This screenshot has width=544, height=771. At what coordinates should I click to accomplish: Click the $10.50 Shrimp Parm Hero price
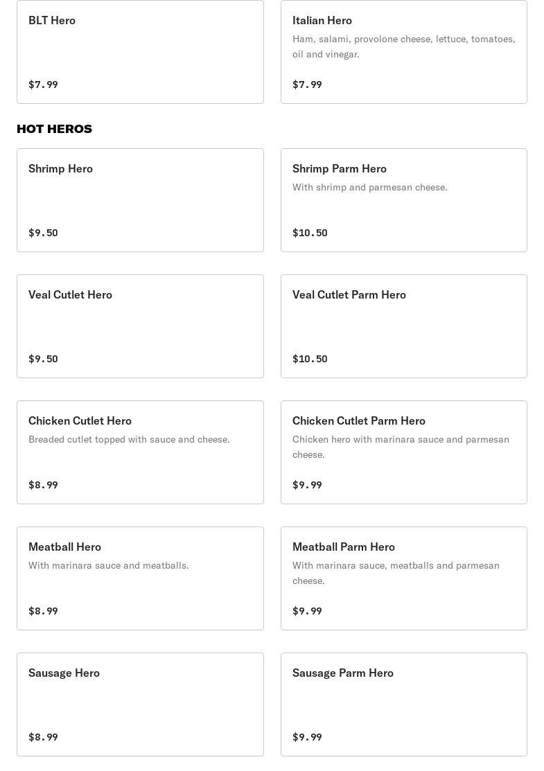pos(310,233)
